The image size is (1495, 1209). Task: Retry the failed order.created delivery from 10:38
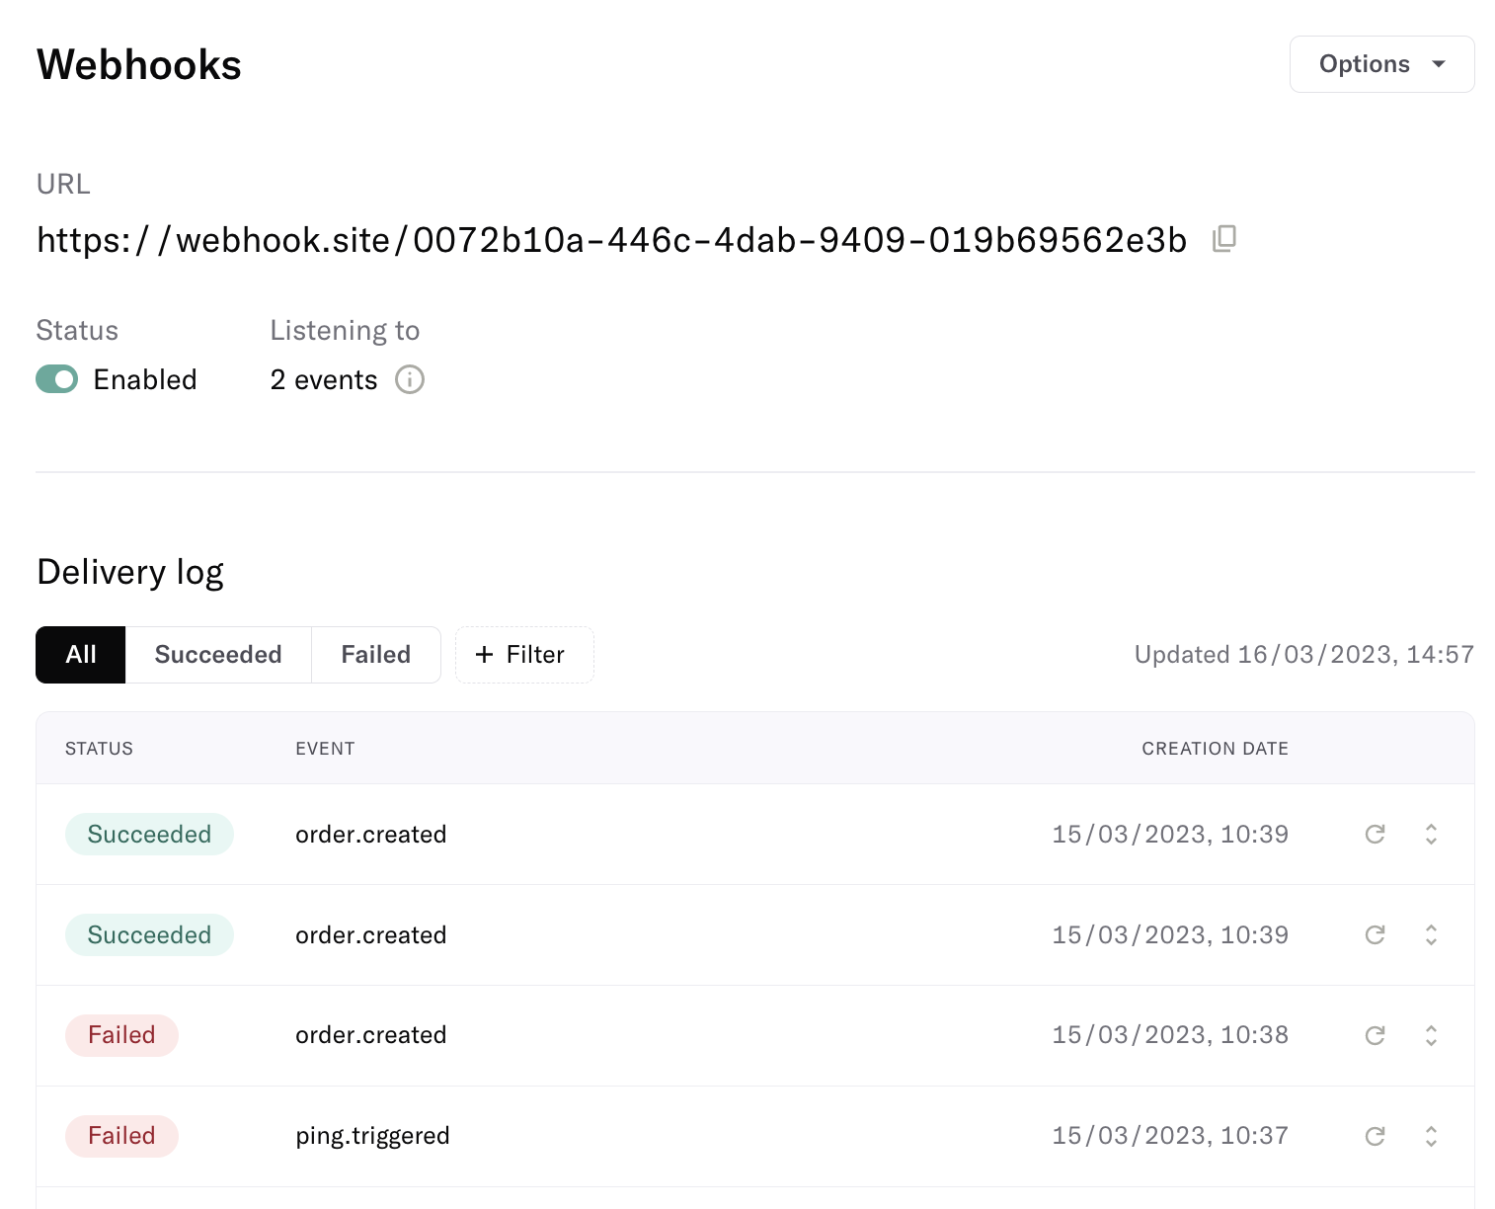(1375, 1035)
